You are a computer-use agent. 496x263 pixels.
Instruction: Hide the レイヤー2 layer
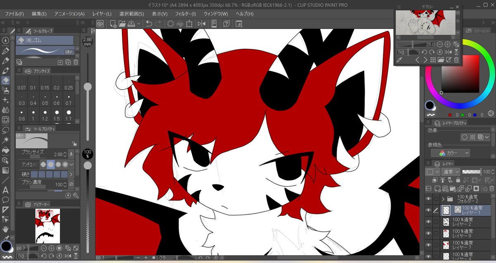point(429,222)
